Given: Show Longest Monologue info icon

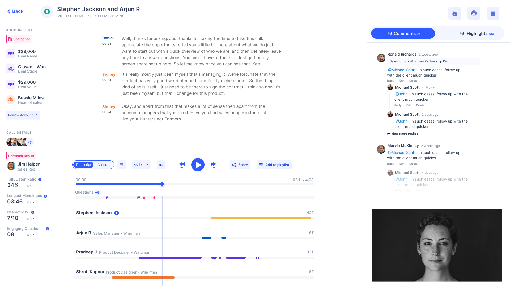Looking at the screenshot, I should coord(45,196).
